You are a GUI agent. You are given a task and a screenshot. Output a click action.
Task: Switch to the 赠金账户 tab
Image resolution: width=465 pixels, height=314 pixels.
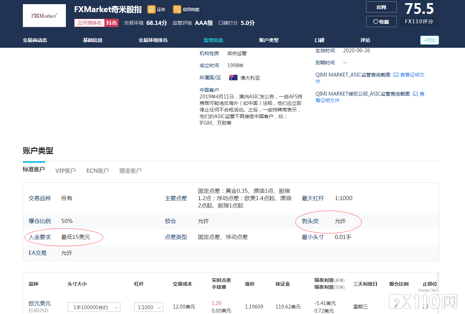130,171
